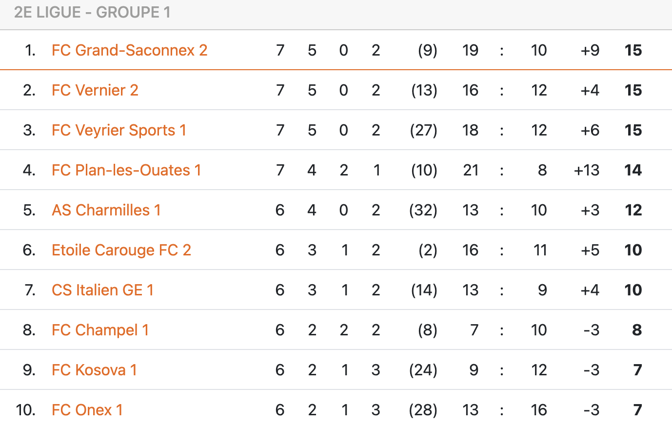Click the (2) value in Etoile Carouge row

point(428,250)
